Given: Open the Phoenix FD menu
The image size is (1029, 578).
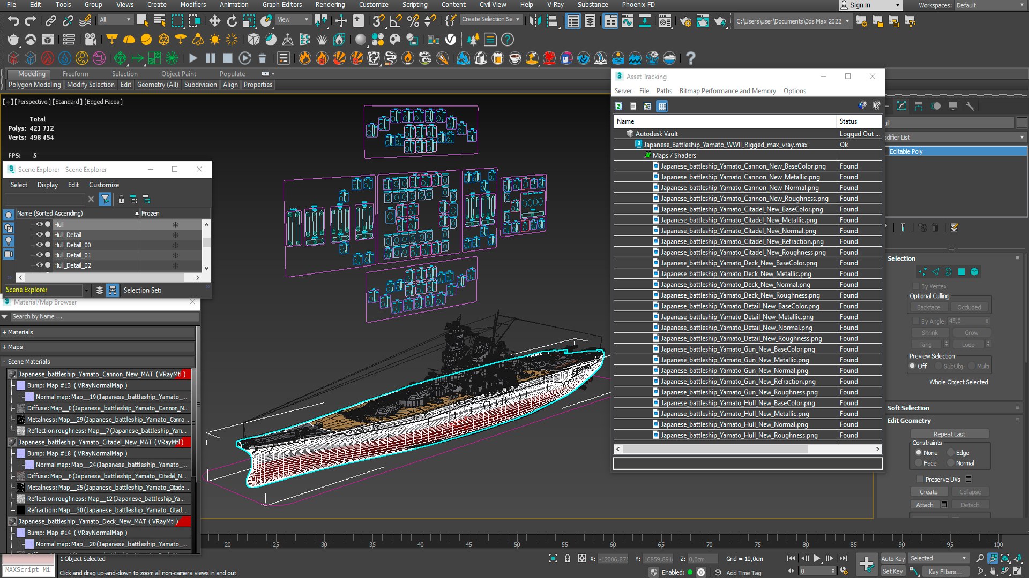Looking at the screenshot, I should point(638,5).
